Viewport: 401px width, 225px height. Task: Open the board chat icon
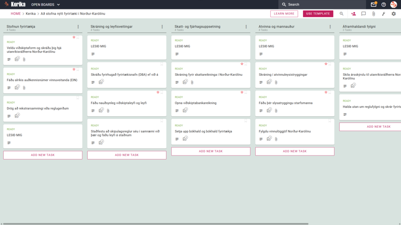coord(363,14)
